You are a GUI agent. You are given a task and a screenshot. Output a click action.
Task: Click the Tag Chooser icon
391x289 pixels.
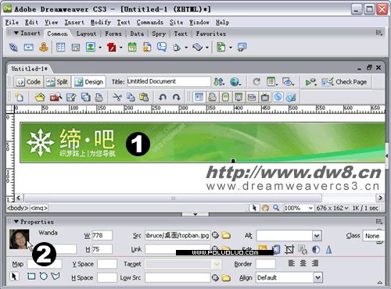coord(242,48)
